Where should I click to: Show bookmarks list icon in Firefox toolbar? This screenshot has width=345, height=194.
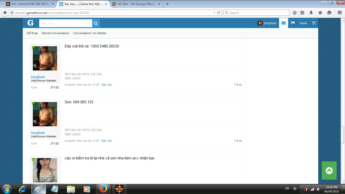(302, 13)
